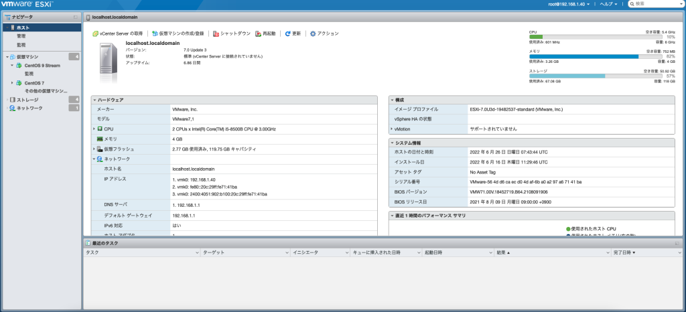Open the root@192.168.1.40 user dropdown
The height and width of the screenshot is (312, 686).
click(569, 4)
